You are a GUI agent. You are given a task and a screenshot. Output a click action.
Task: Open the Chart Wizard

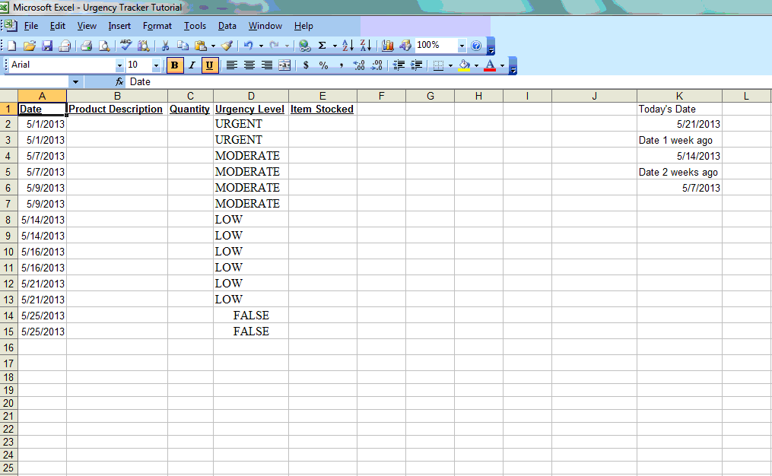(x=387, y=46)
